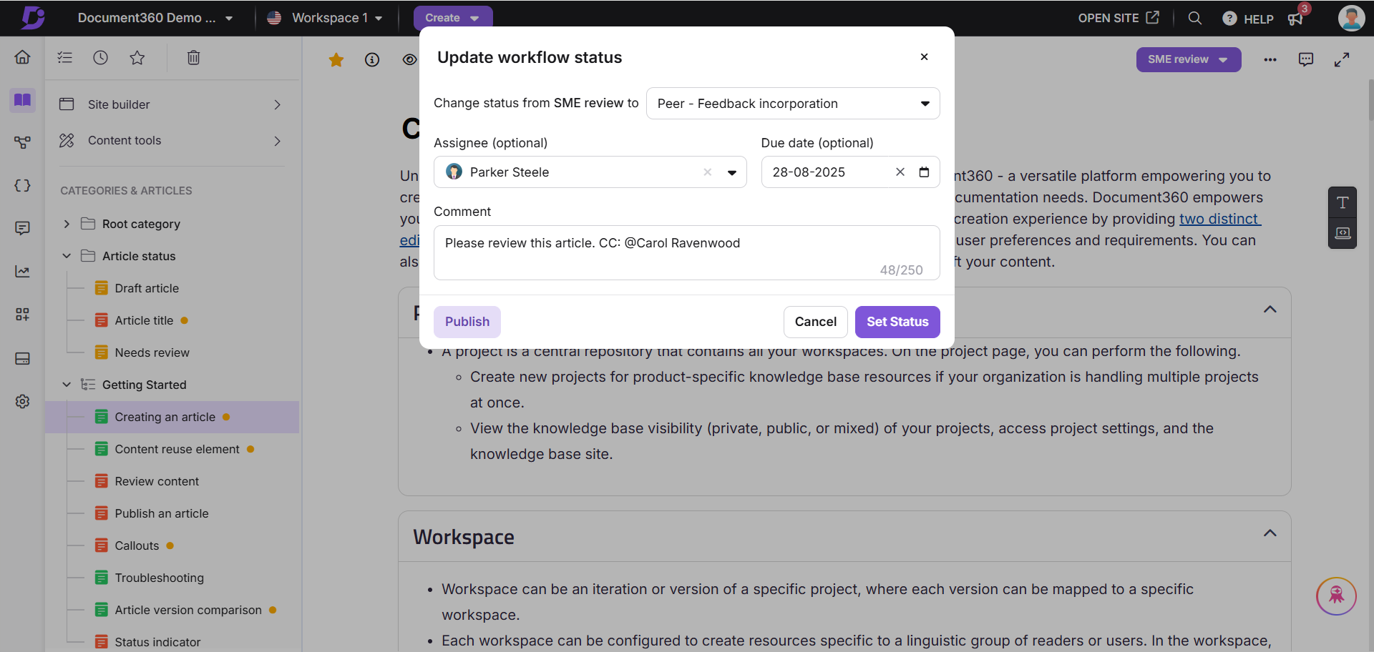Open the workflow nodes icon in left rail
1374x652 pixels.
tap(22, 142)
